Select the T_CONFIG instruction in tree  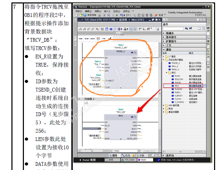point(179,102)
